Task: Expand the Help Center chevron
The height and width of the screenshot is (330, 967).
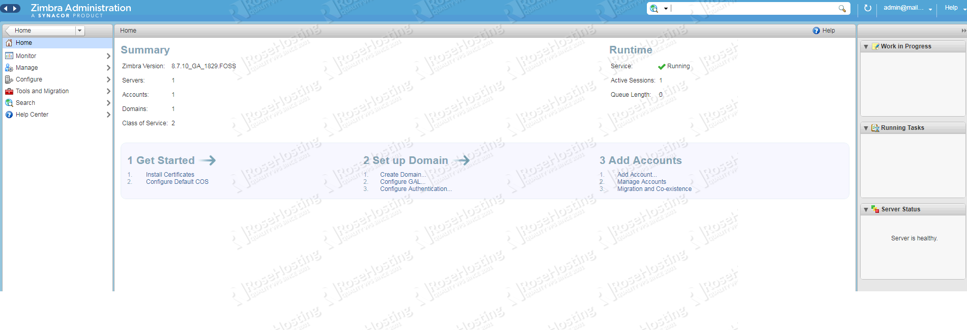Action: 108,115
